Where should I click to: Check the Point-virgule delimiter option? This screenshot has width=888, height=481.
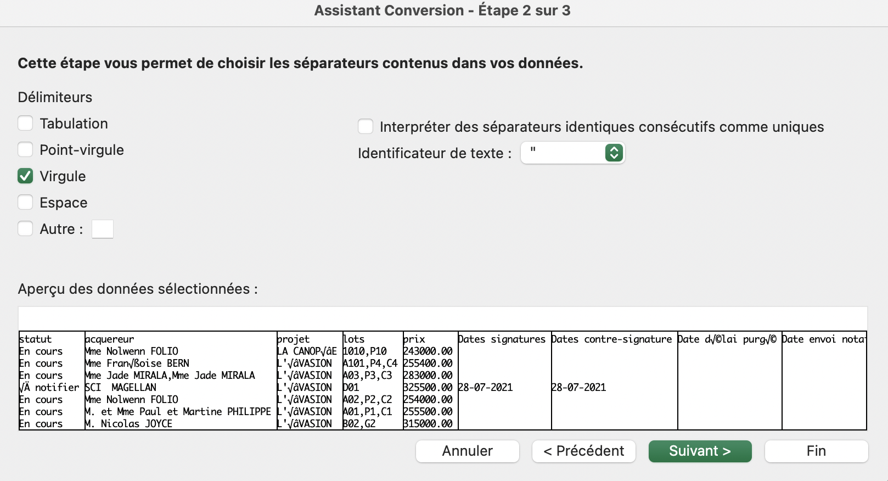click(x=25, y=149)
